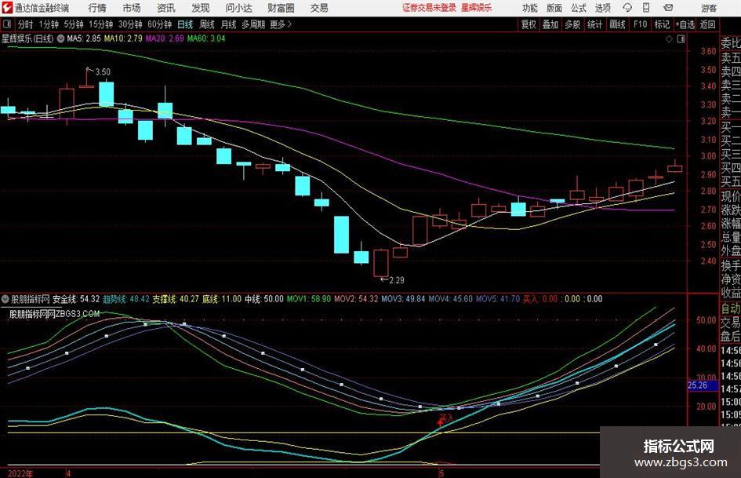Expand the 星辉娱乐 indicator dropdown arrow

[x=60, y=38]
